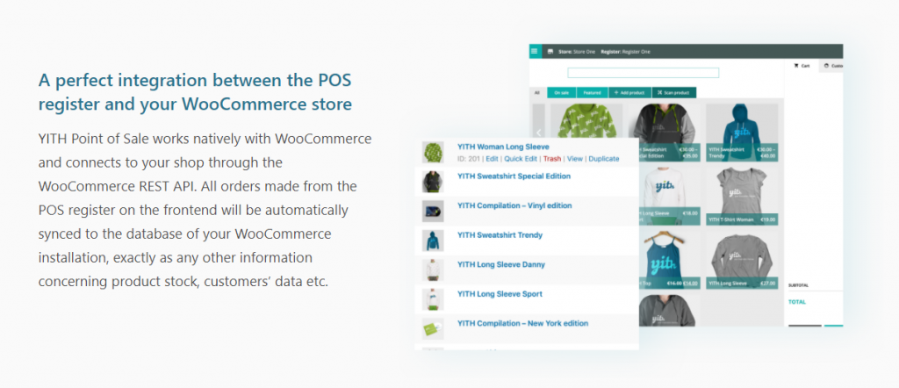
Task: Click the TOTAL label in cart
Action: pos(797,301)
